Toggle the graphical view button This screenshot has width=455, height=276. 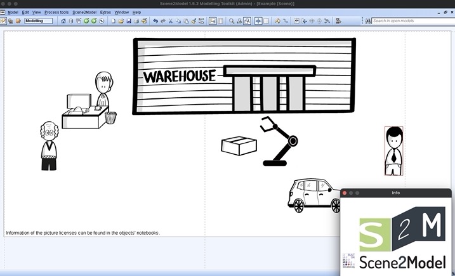click(213, 21)
